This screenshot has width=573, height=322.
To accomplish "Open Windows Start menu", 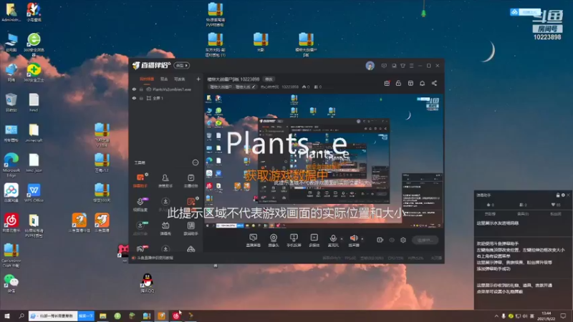I will click(6, 316).
